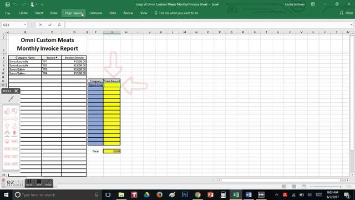This screenshot has width=355, height=200.
Task: Open the Customize Quick Access Toolbar dropdown
Action: click(42, 4)
